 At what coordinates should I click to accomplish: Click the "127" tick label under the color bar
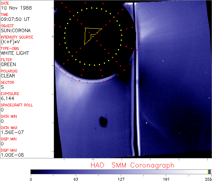[x=121, y=179]
